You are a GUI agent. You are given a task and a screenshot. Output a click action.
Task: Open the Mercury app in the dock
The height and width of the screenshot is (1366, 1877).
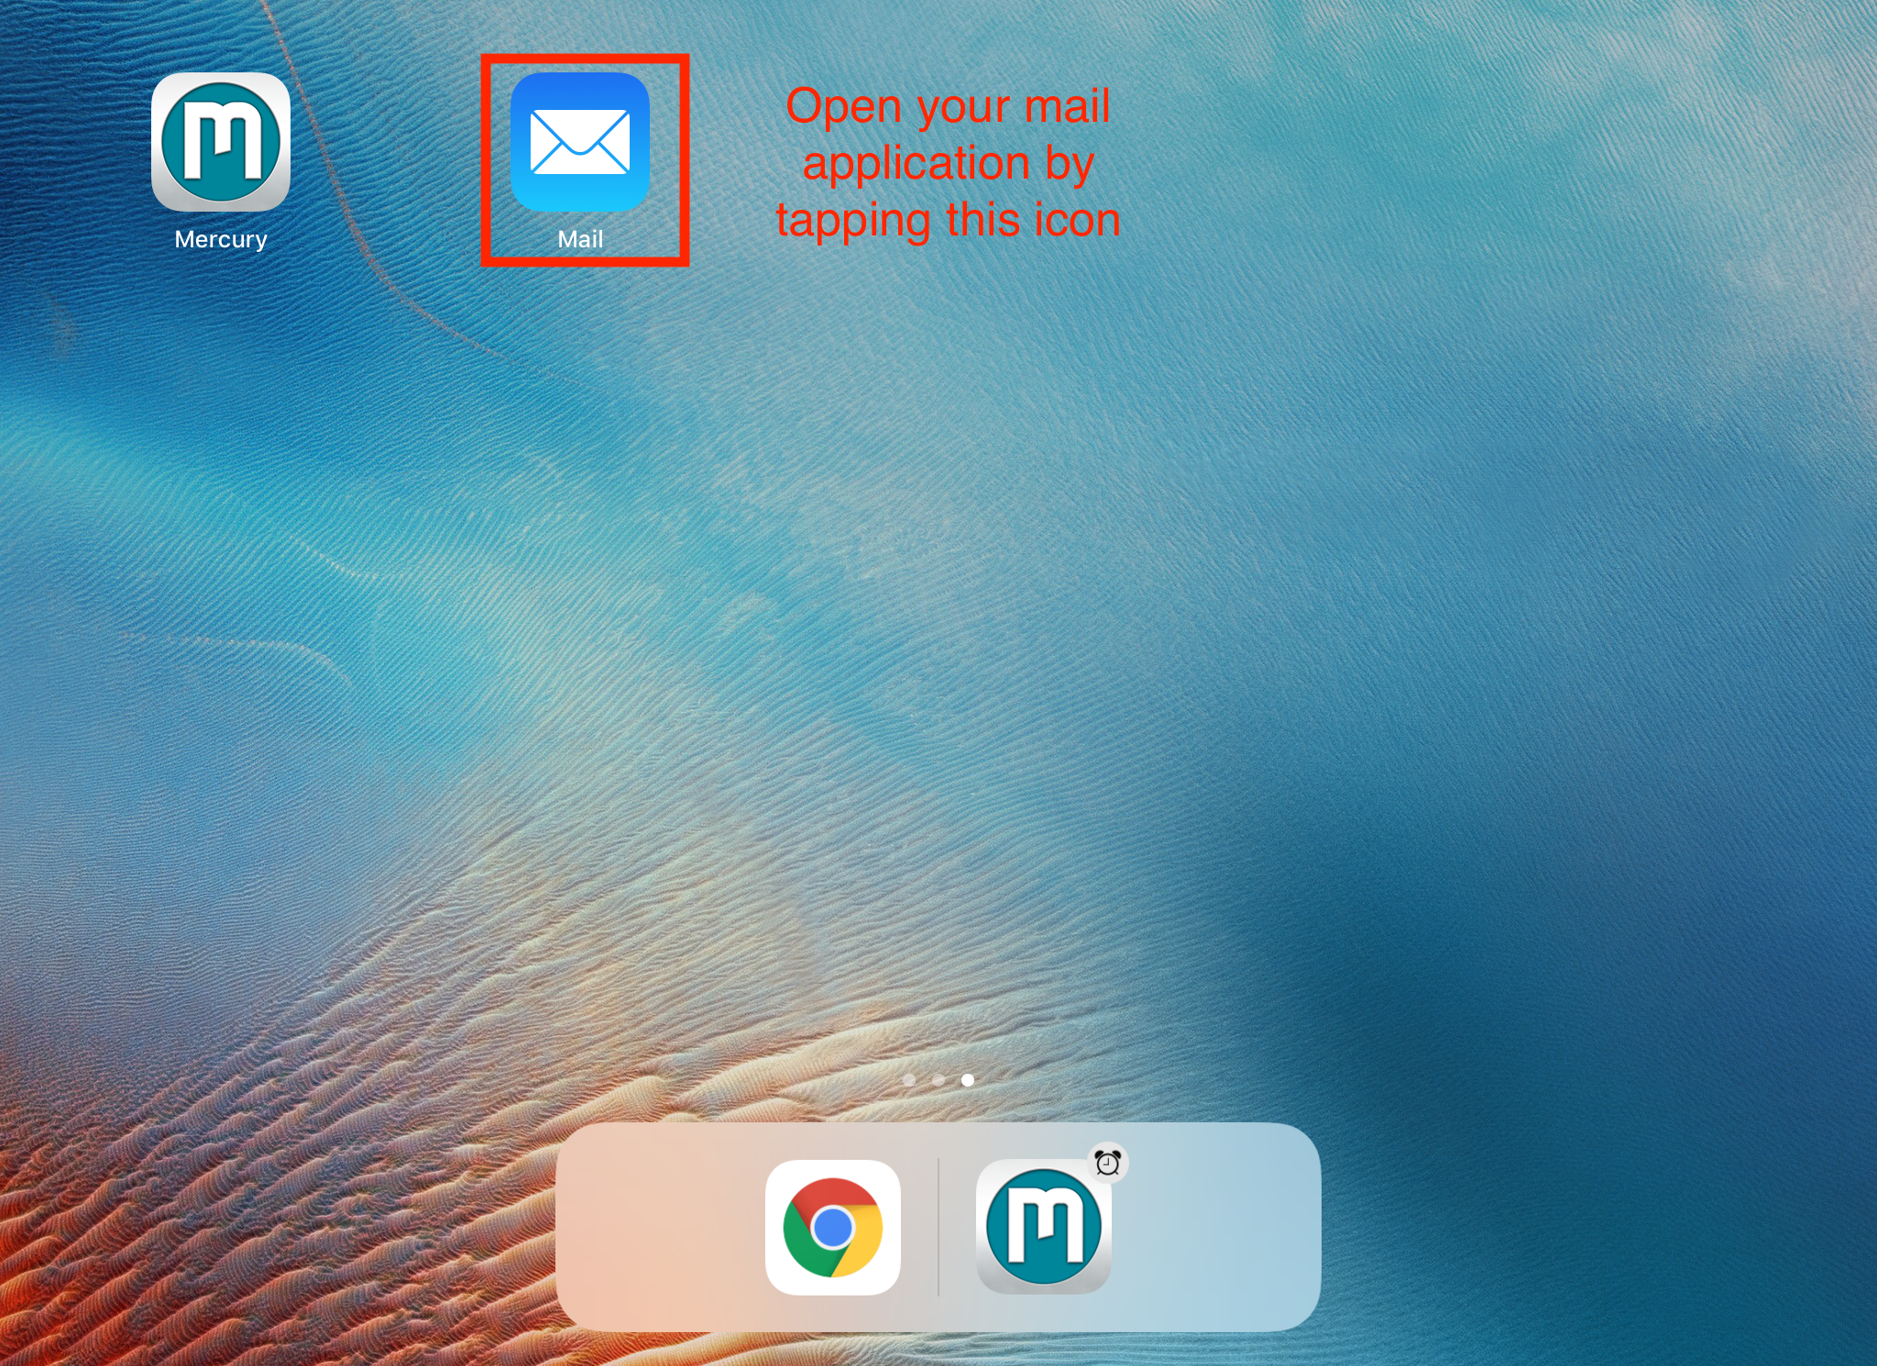click(x=1044, y=1228)
